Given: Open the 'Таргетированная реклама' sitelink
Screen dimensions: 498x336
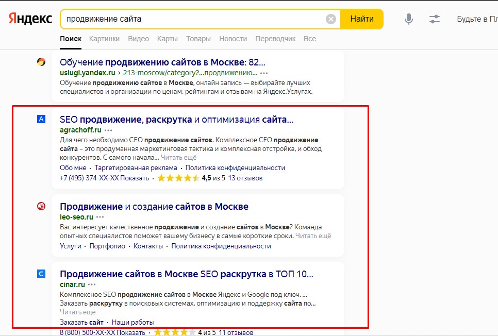Looking at the screenshot, I should (x=136, y=167).
